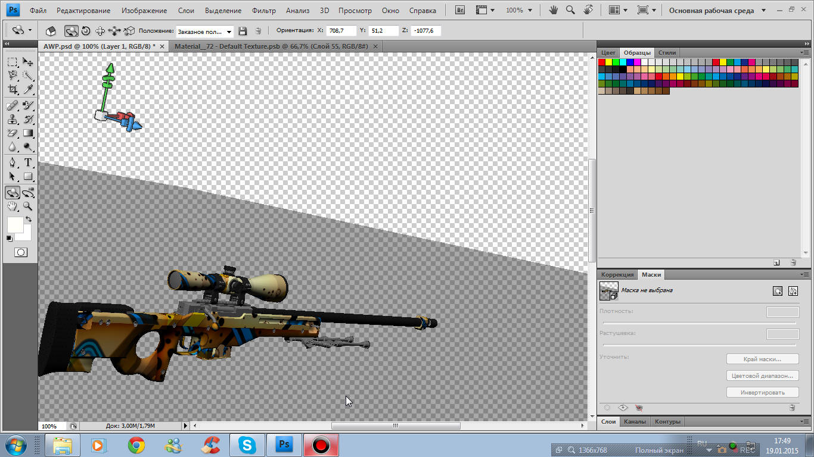Choose the Gradient tool
Viewport: 814px width, 457px height.
click(28, 133)
